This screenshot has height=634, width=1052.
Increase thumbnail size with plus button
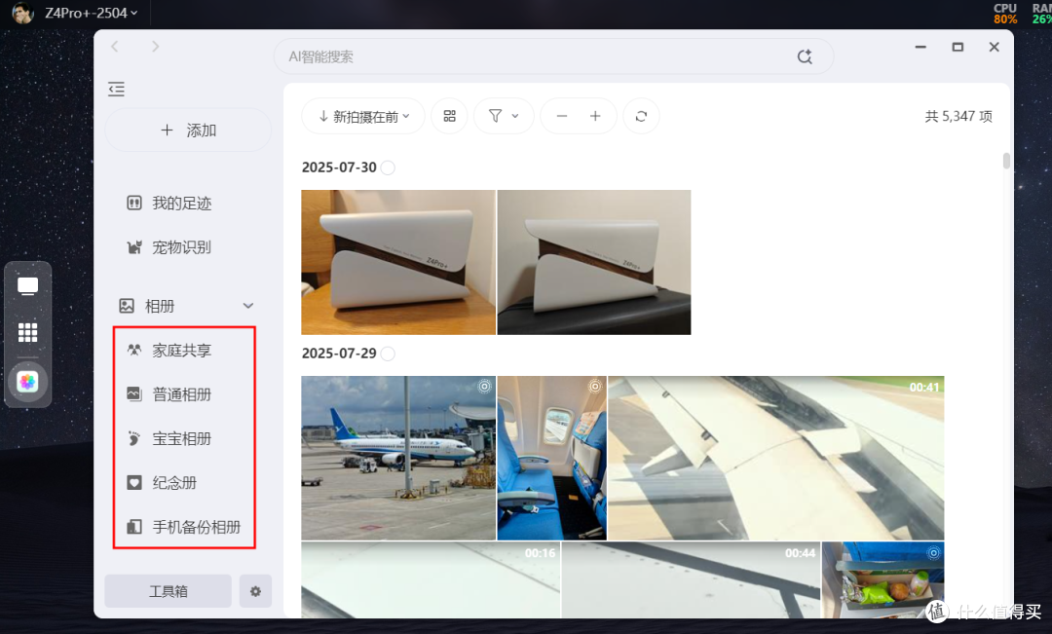(x=595, y=117)
